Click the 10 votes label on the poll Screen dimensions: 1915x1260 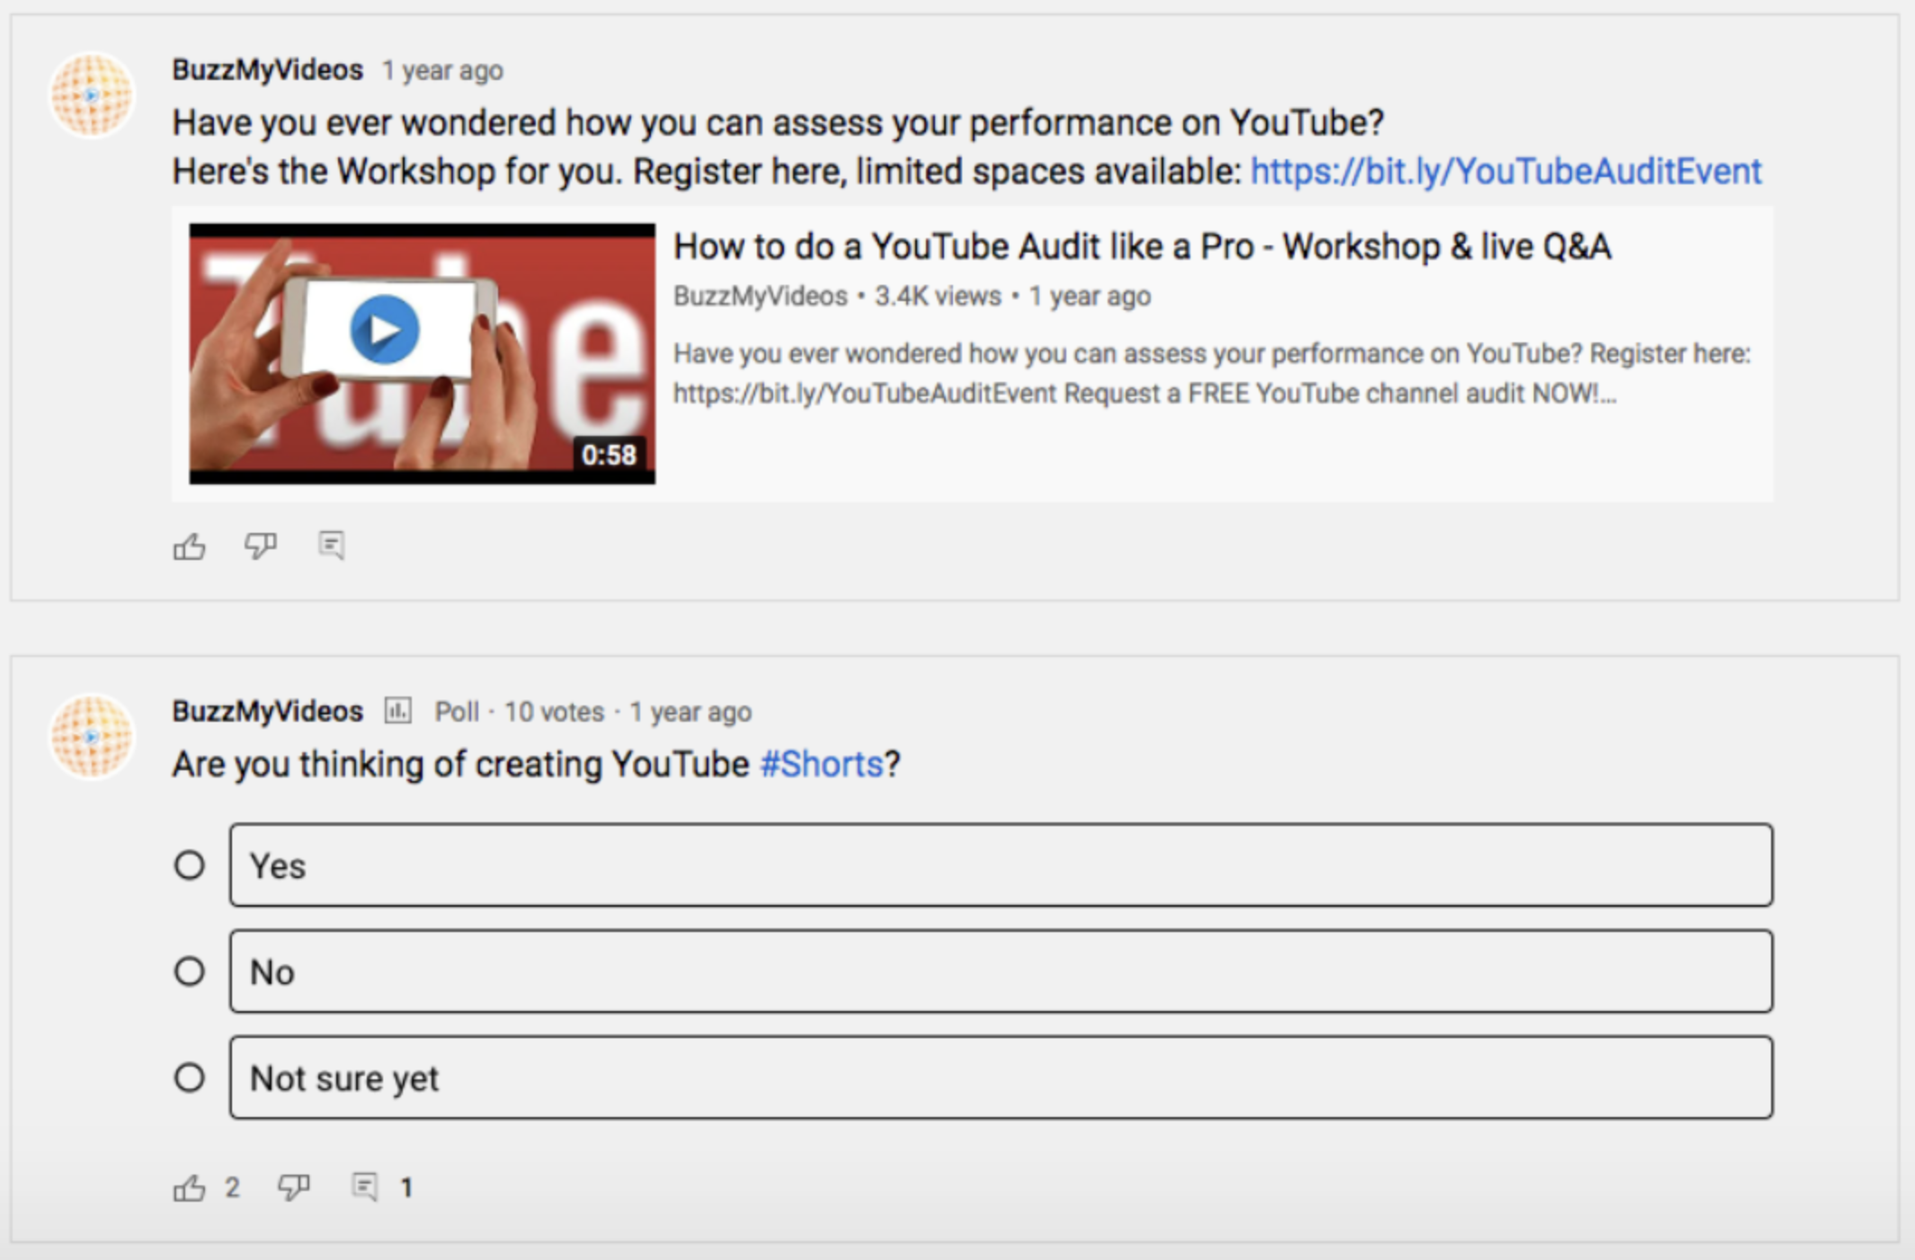pos(552,711)
